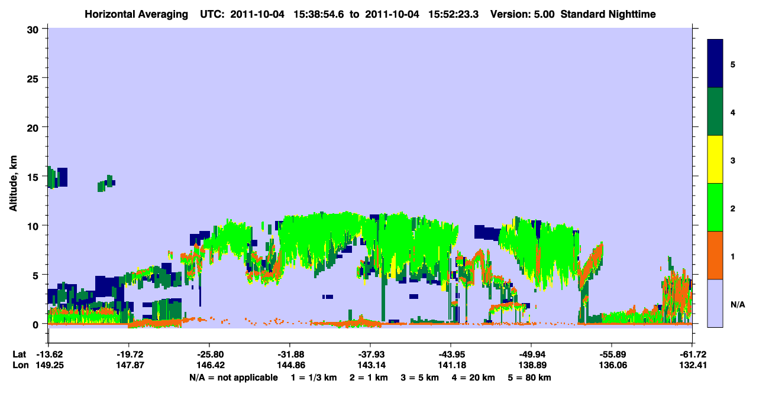Click the bright green colorbar segment labeled 2
769x394 pixels.
click(716, 207)
